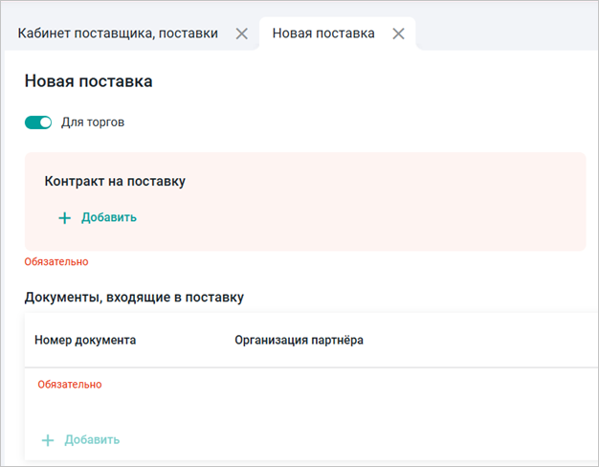
Task: Select the "Новая поставка" tab
Action: [x=323, y=33]
